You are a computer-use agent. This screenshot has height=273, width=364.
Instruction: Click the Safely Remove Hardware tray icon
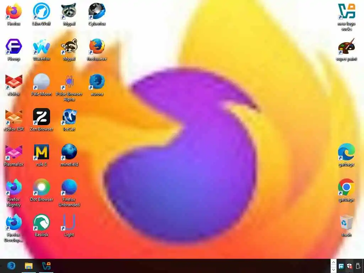tap(358, 266)
